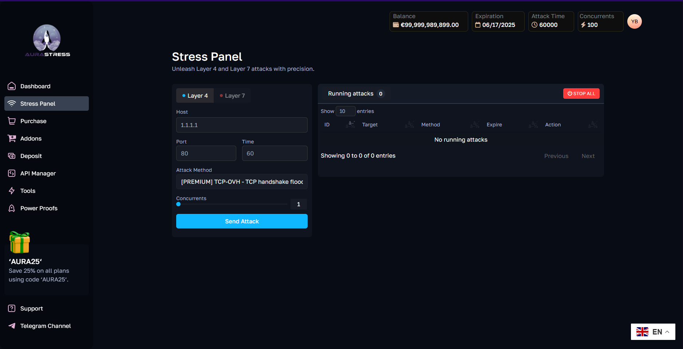Screen dimensions: 683x349
Task: Click the Balance wallet icon
Action: click(396, 25)
